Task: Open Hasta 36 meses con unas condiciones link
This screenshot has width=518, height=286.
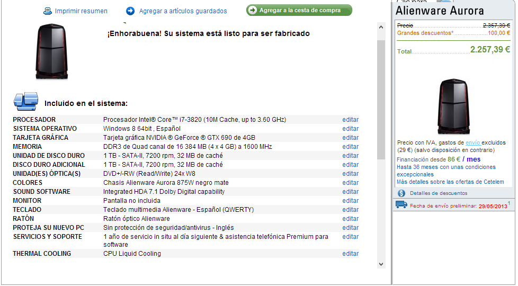Action: [x=446, y=171]
